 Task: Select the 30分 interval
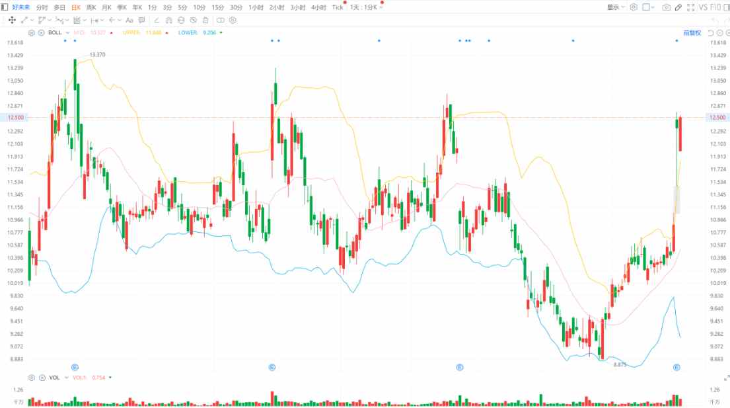tap(236, 7)
